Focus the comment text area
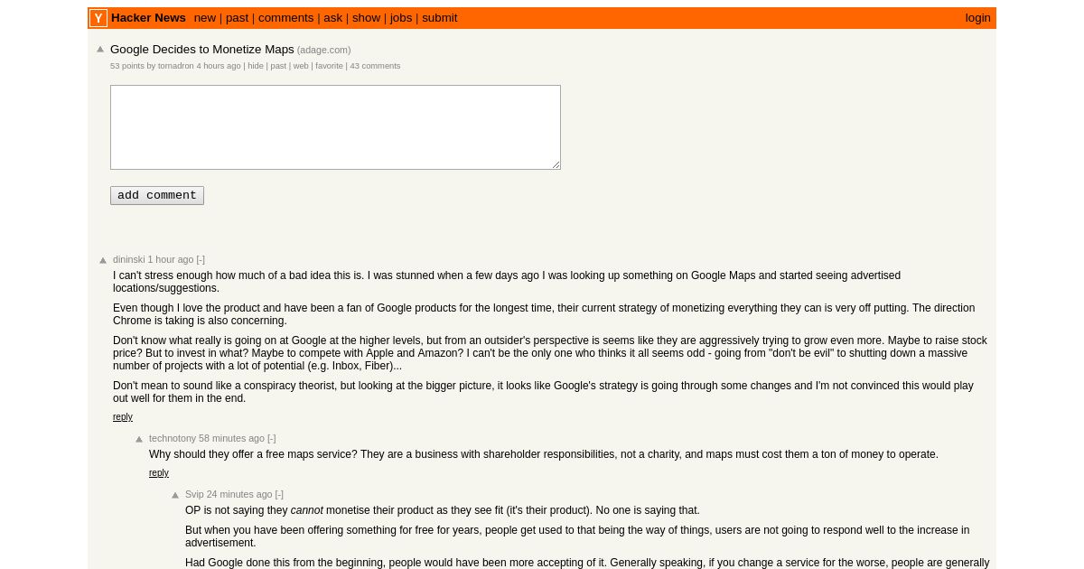The height and width of the screenshot is (569, 1084). pyautogui.click(x=335, y=127)
